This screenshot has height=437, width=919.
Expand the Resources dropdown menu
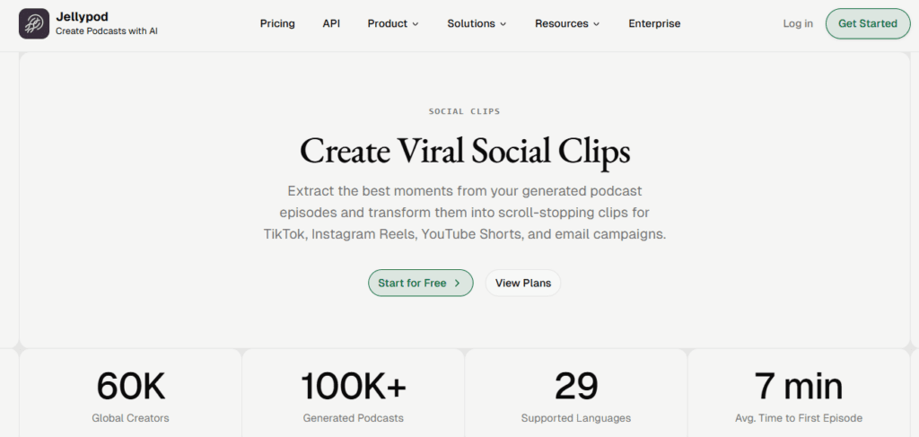point(567,23)
